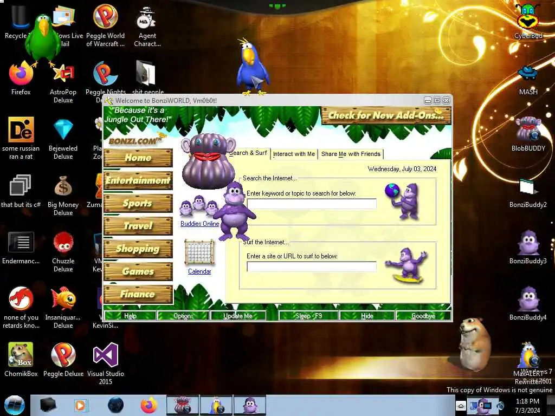Viewport: 555px width, 416px height.
Task: Click Check for New Add-Ons banner
Action: [x=386, y=115]
